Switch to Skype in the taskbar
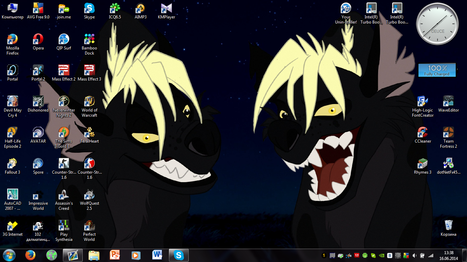Screen dimensions: 467x262 point(179,255)
